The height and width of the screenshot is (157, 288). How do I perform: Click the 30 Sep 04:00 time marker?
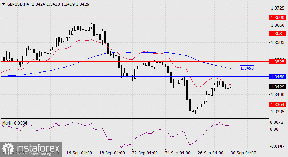[244, 153]
